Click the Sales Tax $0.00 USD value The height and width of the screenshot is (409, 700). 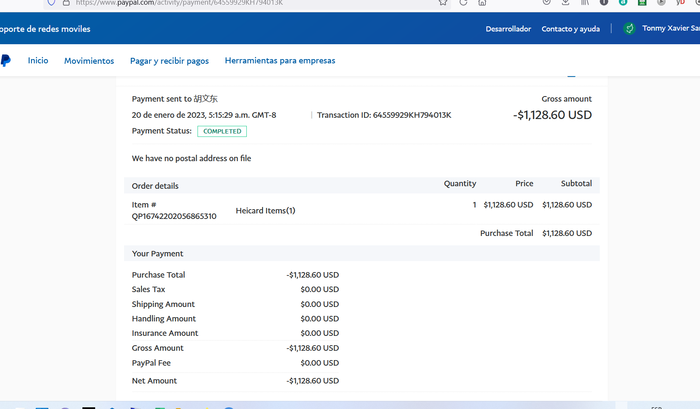point(319,289)
